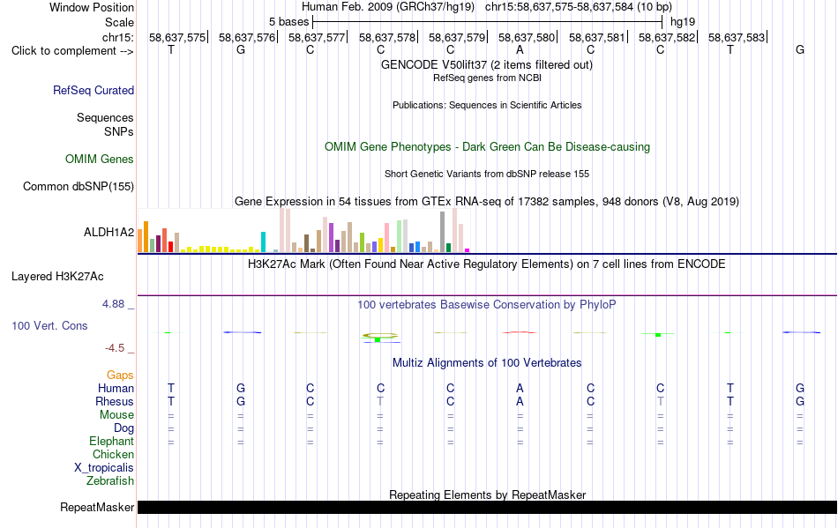Image resolution: width=838 pixels, height=528 pixels.
Task: Open the Layered H3K27Ac track label
Action: (57, 277)
